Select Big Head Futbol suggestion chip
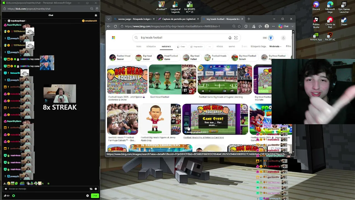Screen dimensions: 355x200 (191, 57)
